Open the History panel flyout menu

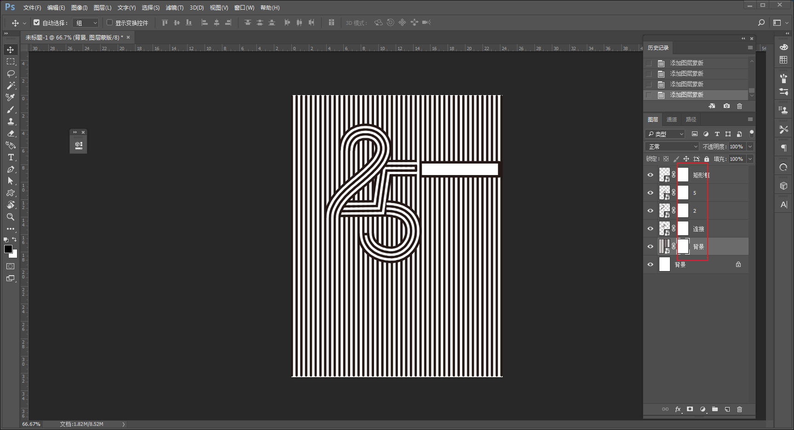[750, 48]
